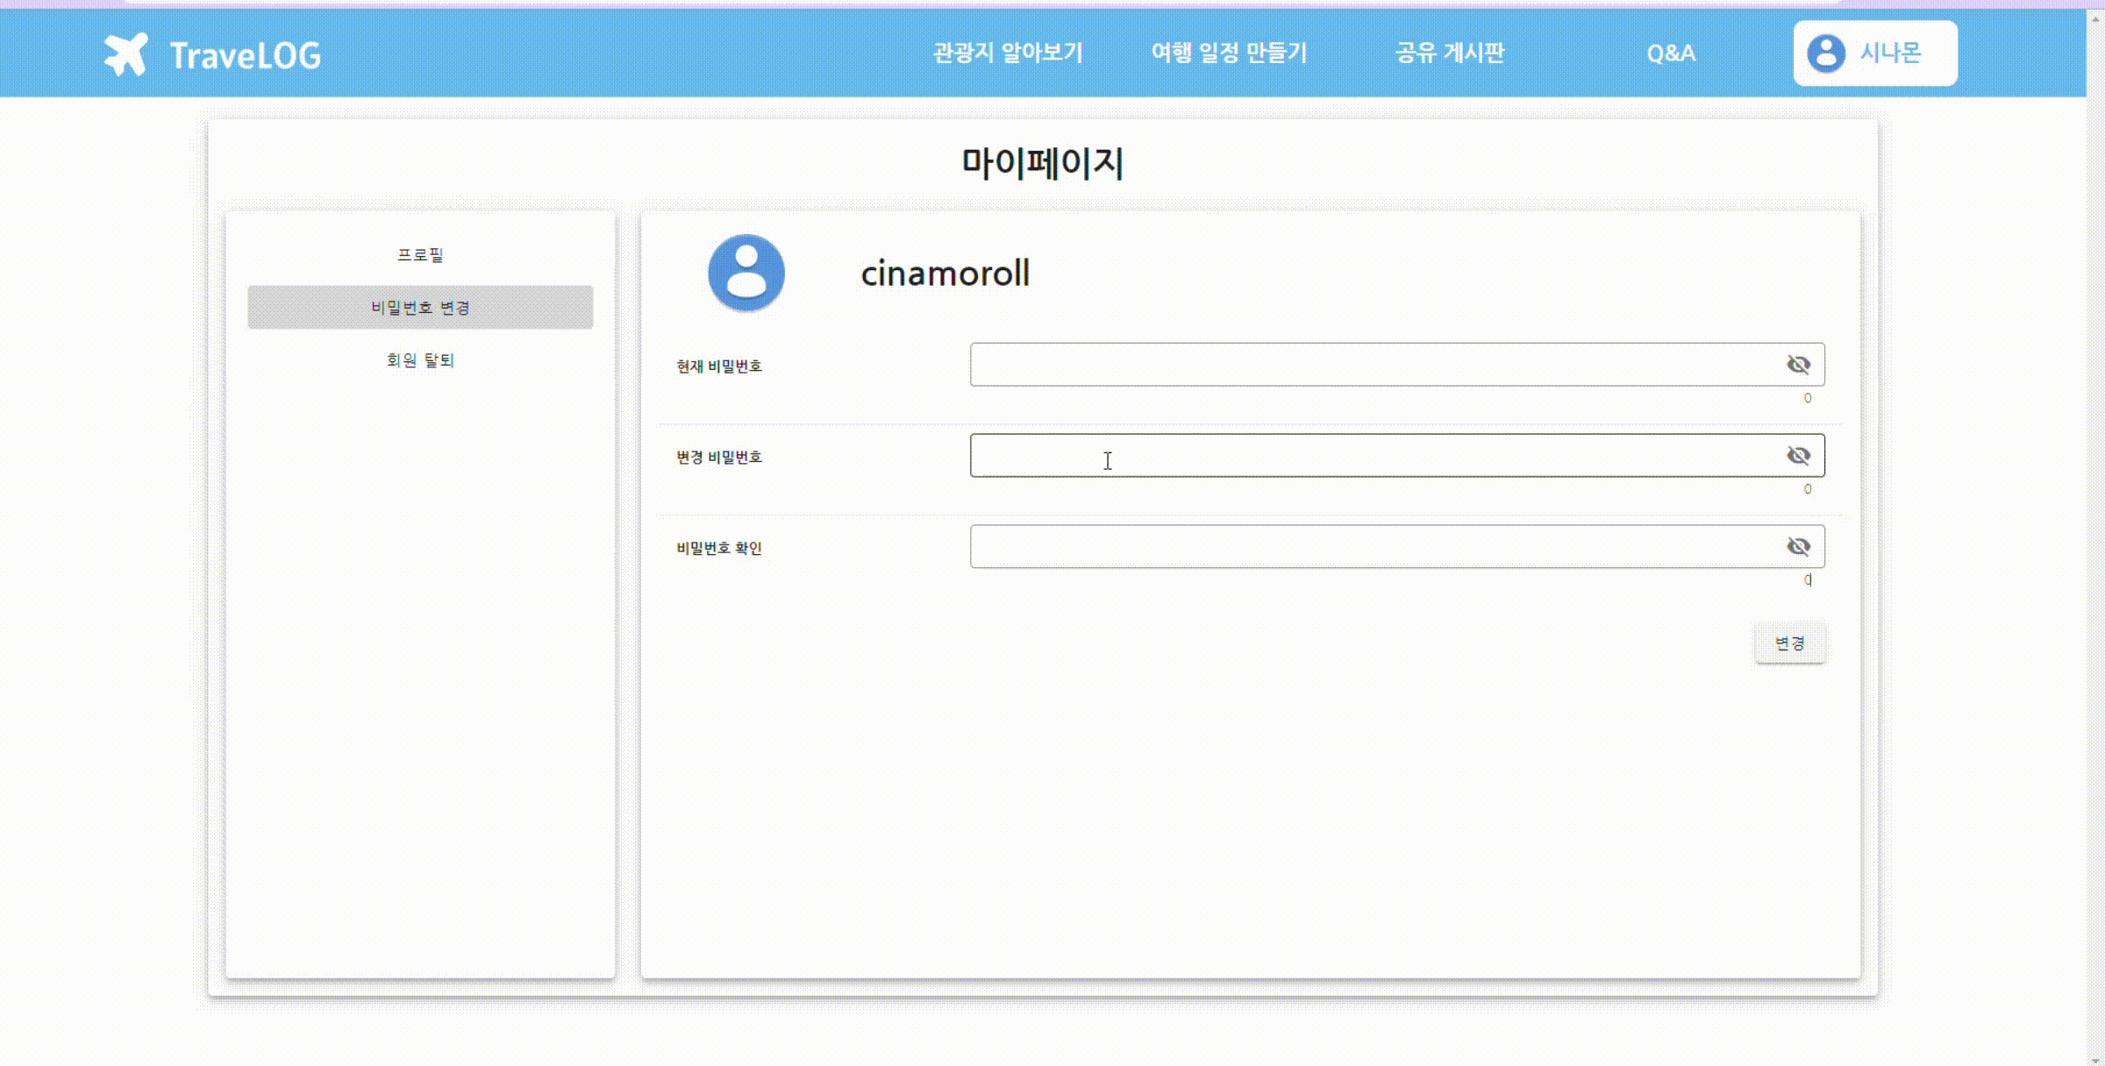This screenshot has height=1066, width=2105.
Task: Select the 회원 탈퇴 sidebar item
Action: tap(420, 360)
